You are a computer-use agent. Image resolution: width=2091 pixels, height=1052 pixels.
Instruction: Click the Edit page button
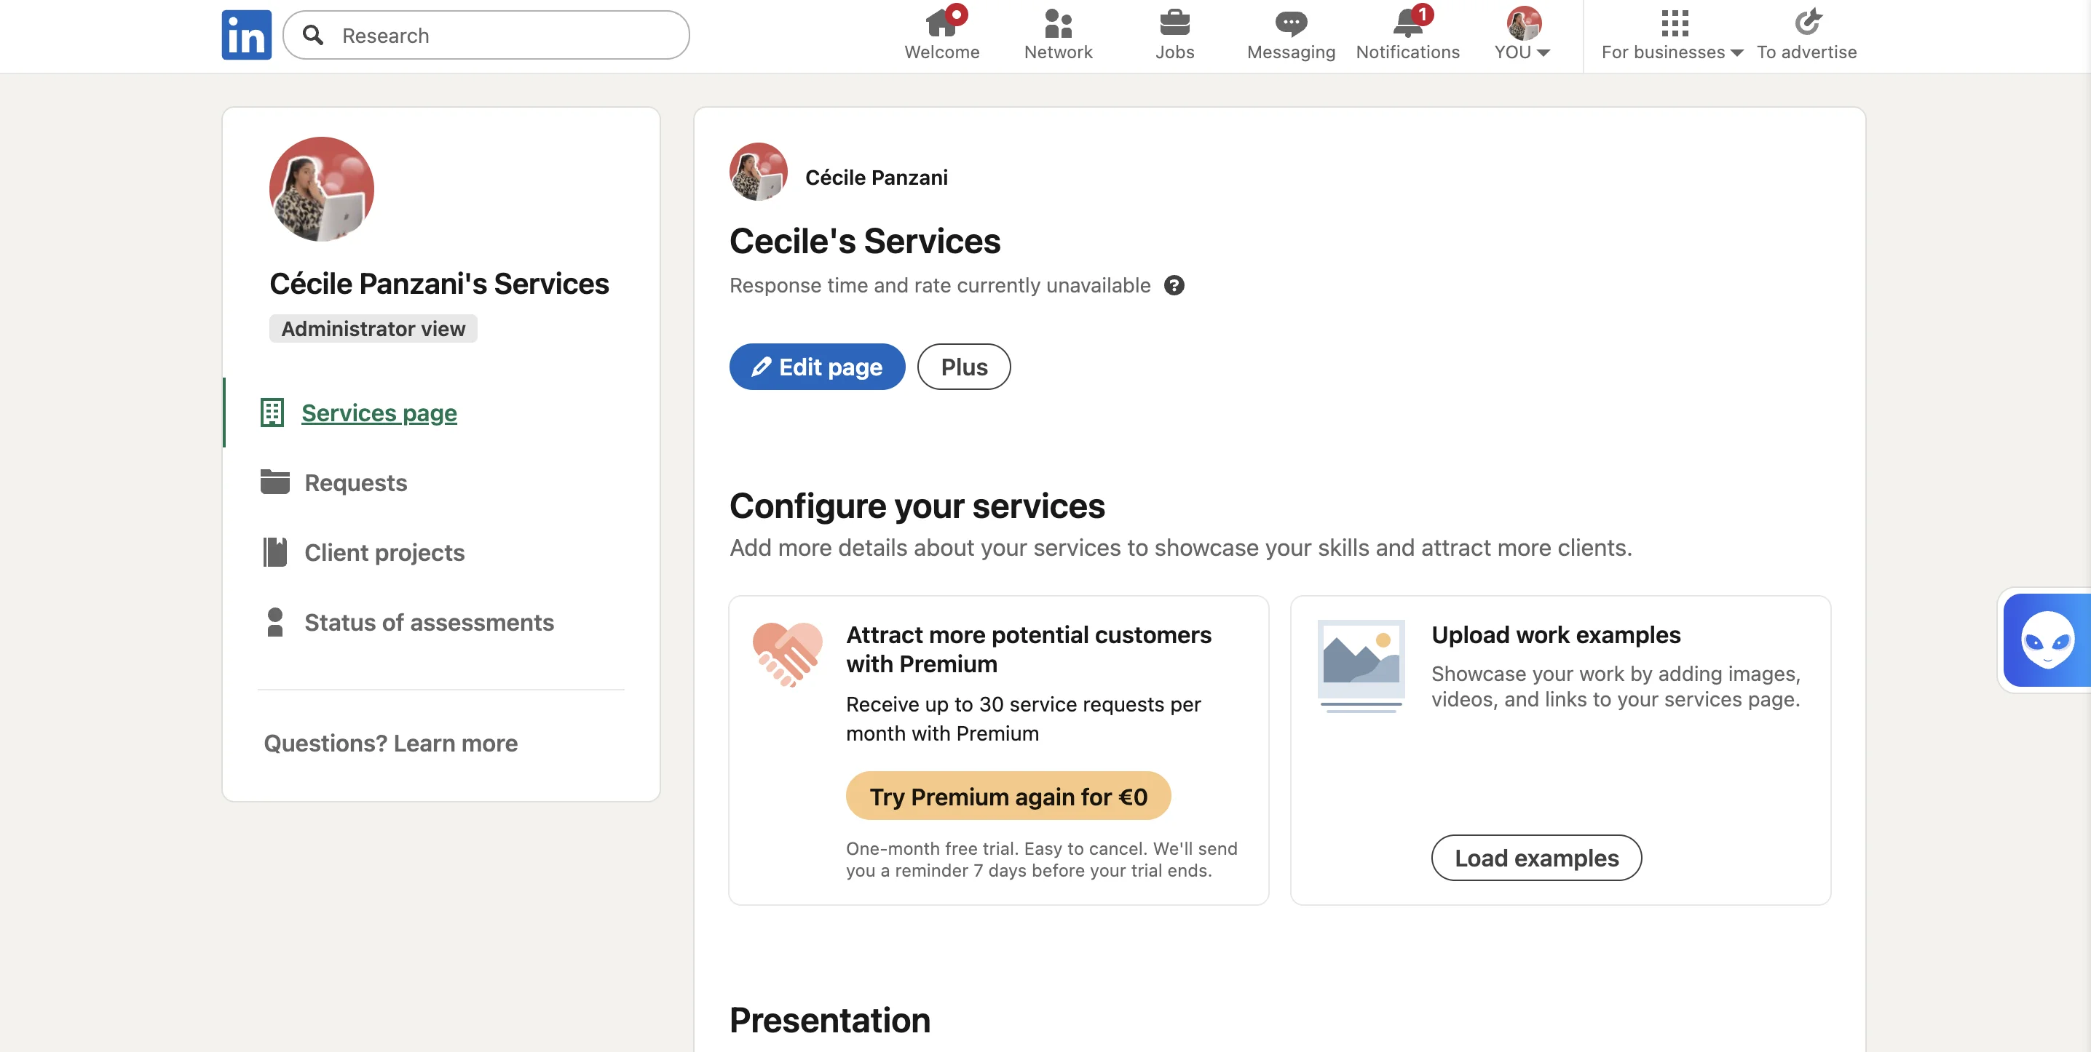pos(817,367)
